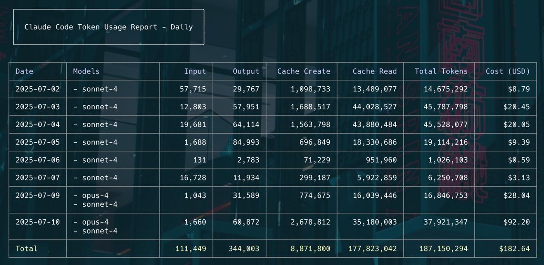Select the 2025-07-10 date cell

click(38, 222)
